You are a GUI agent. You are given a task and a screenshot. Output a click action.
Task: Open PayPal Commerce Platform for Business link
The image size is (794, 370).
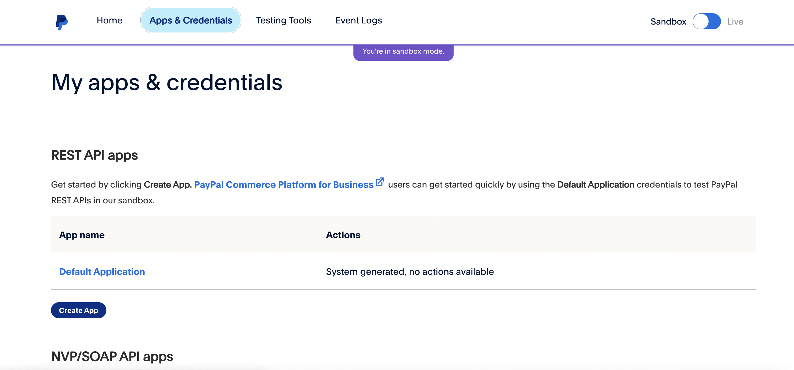284,184
